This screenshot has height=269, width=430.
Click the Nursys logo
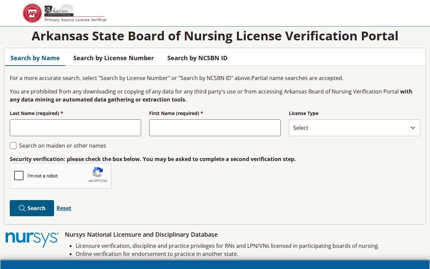tap(32, 239)
